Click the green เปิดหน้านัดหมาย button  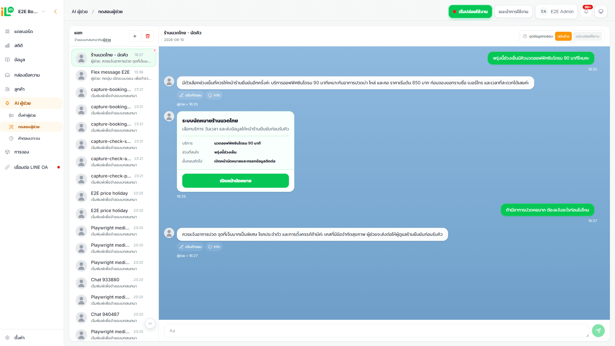coord(235,181)
